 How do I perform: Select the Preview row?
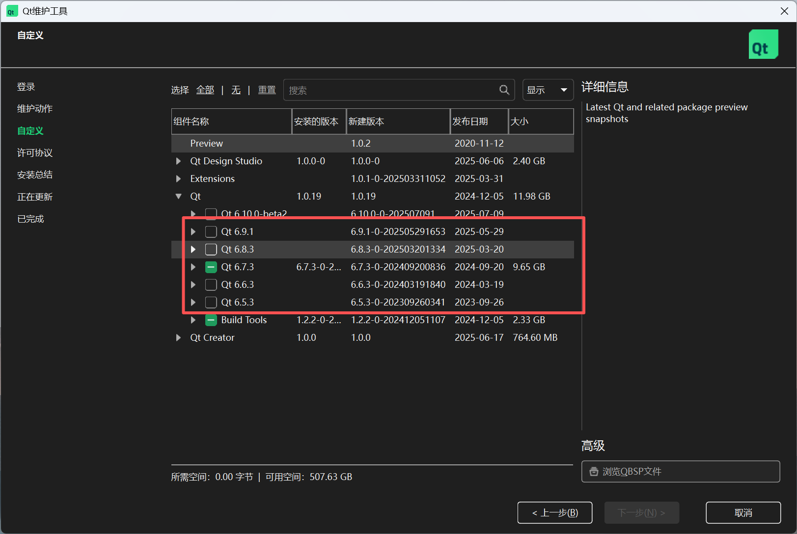click(x=372, y=143)
